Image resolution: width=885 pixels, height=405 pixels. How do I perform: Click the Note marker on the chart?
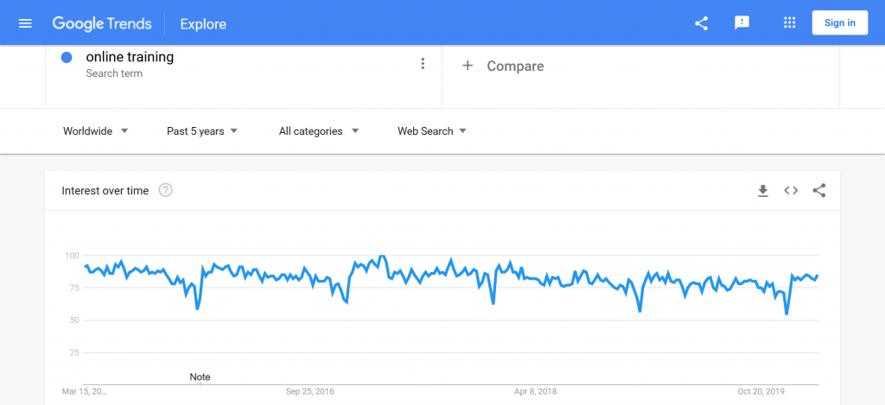[200, 377]
